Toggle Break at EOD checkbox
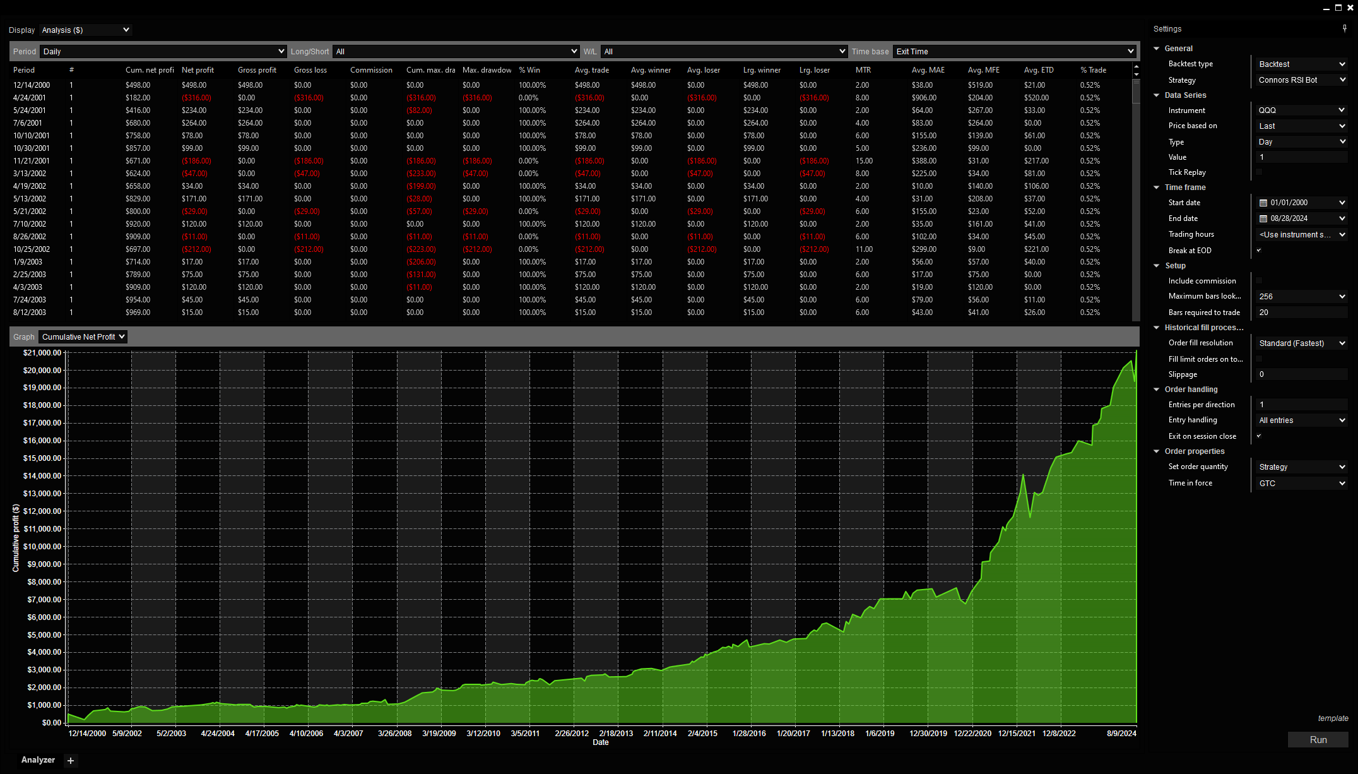The height and width of the screenshot is (774, 1358). pyautogui.click(x=1259, y=250)
